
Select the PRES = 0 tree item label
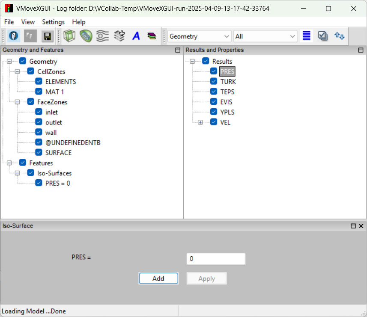coord(57,183)
